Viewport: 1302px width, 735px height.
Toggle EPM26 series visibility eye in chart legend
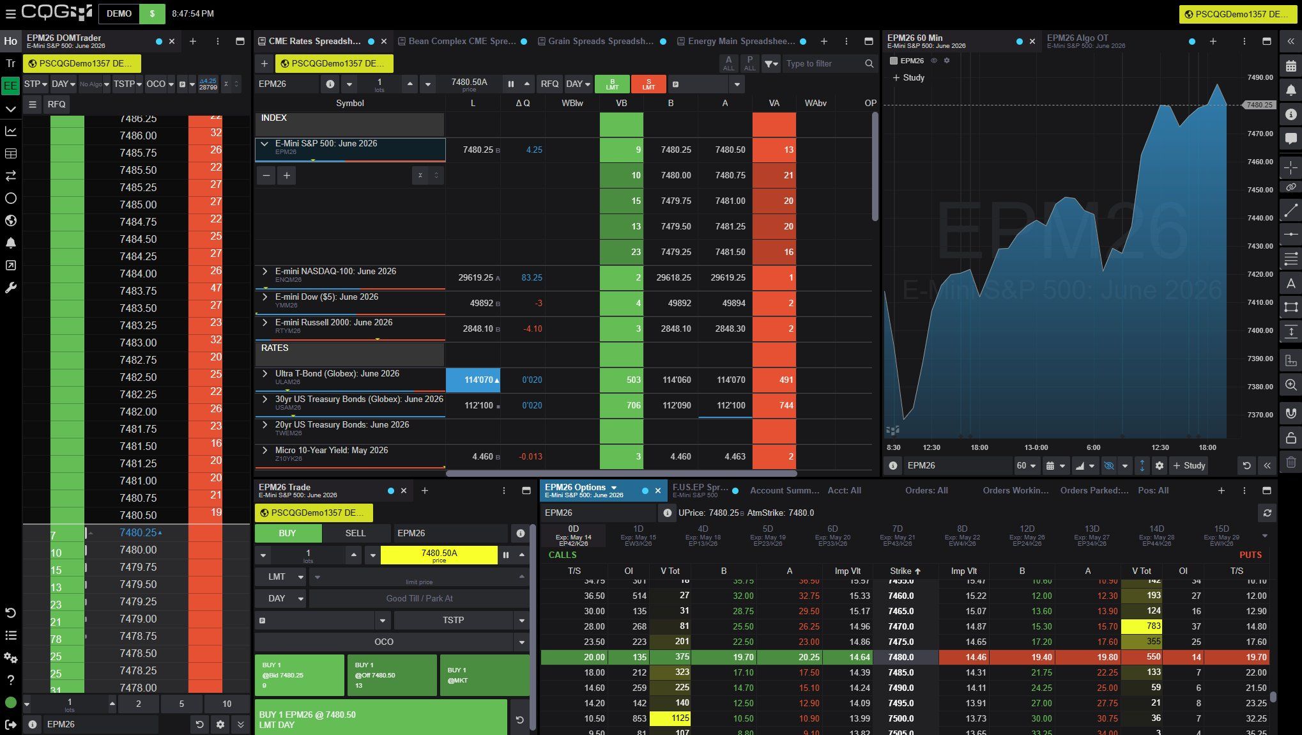(933, 61)
